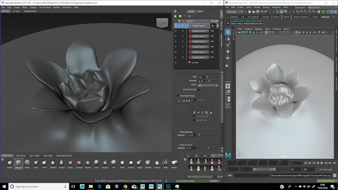
Task: Switch to the Paint layers tab
Action: click(x=200, y=12)
